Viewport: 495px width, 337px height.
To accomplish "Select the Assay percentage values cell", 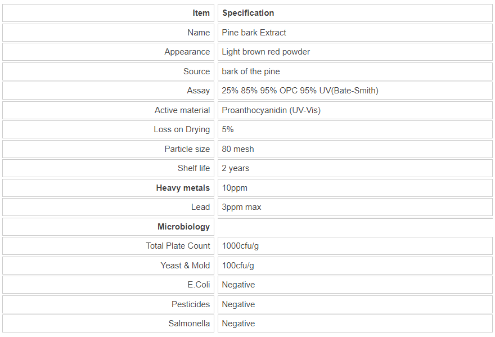I will (x=300, y=91).
